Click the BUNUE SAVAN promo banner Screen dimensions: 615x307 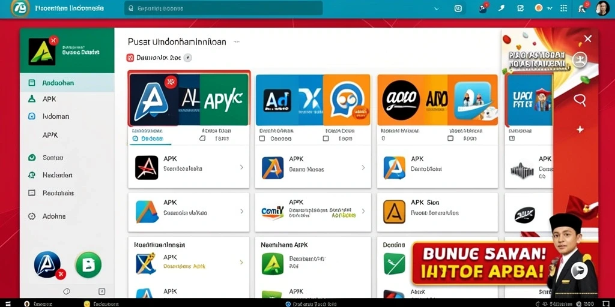(483, 263)
